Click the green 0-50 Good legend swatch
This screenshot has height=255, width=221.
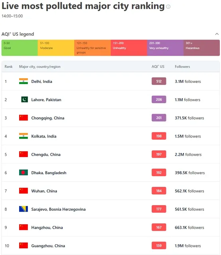point(20,48)
